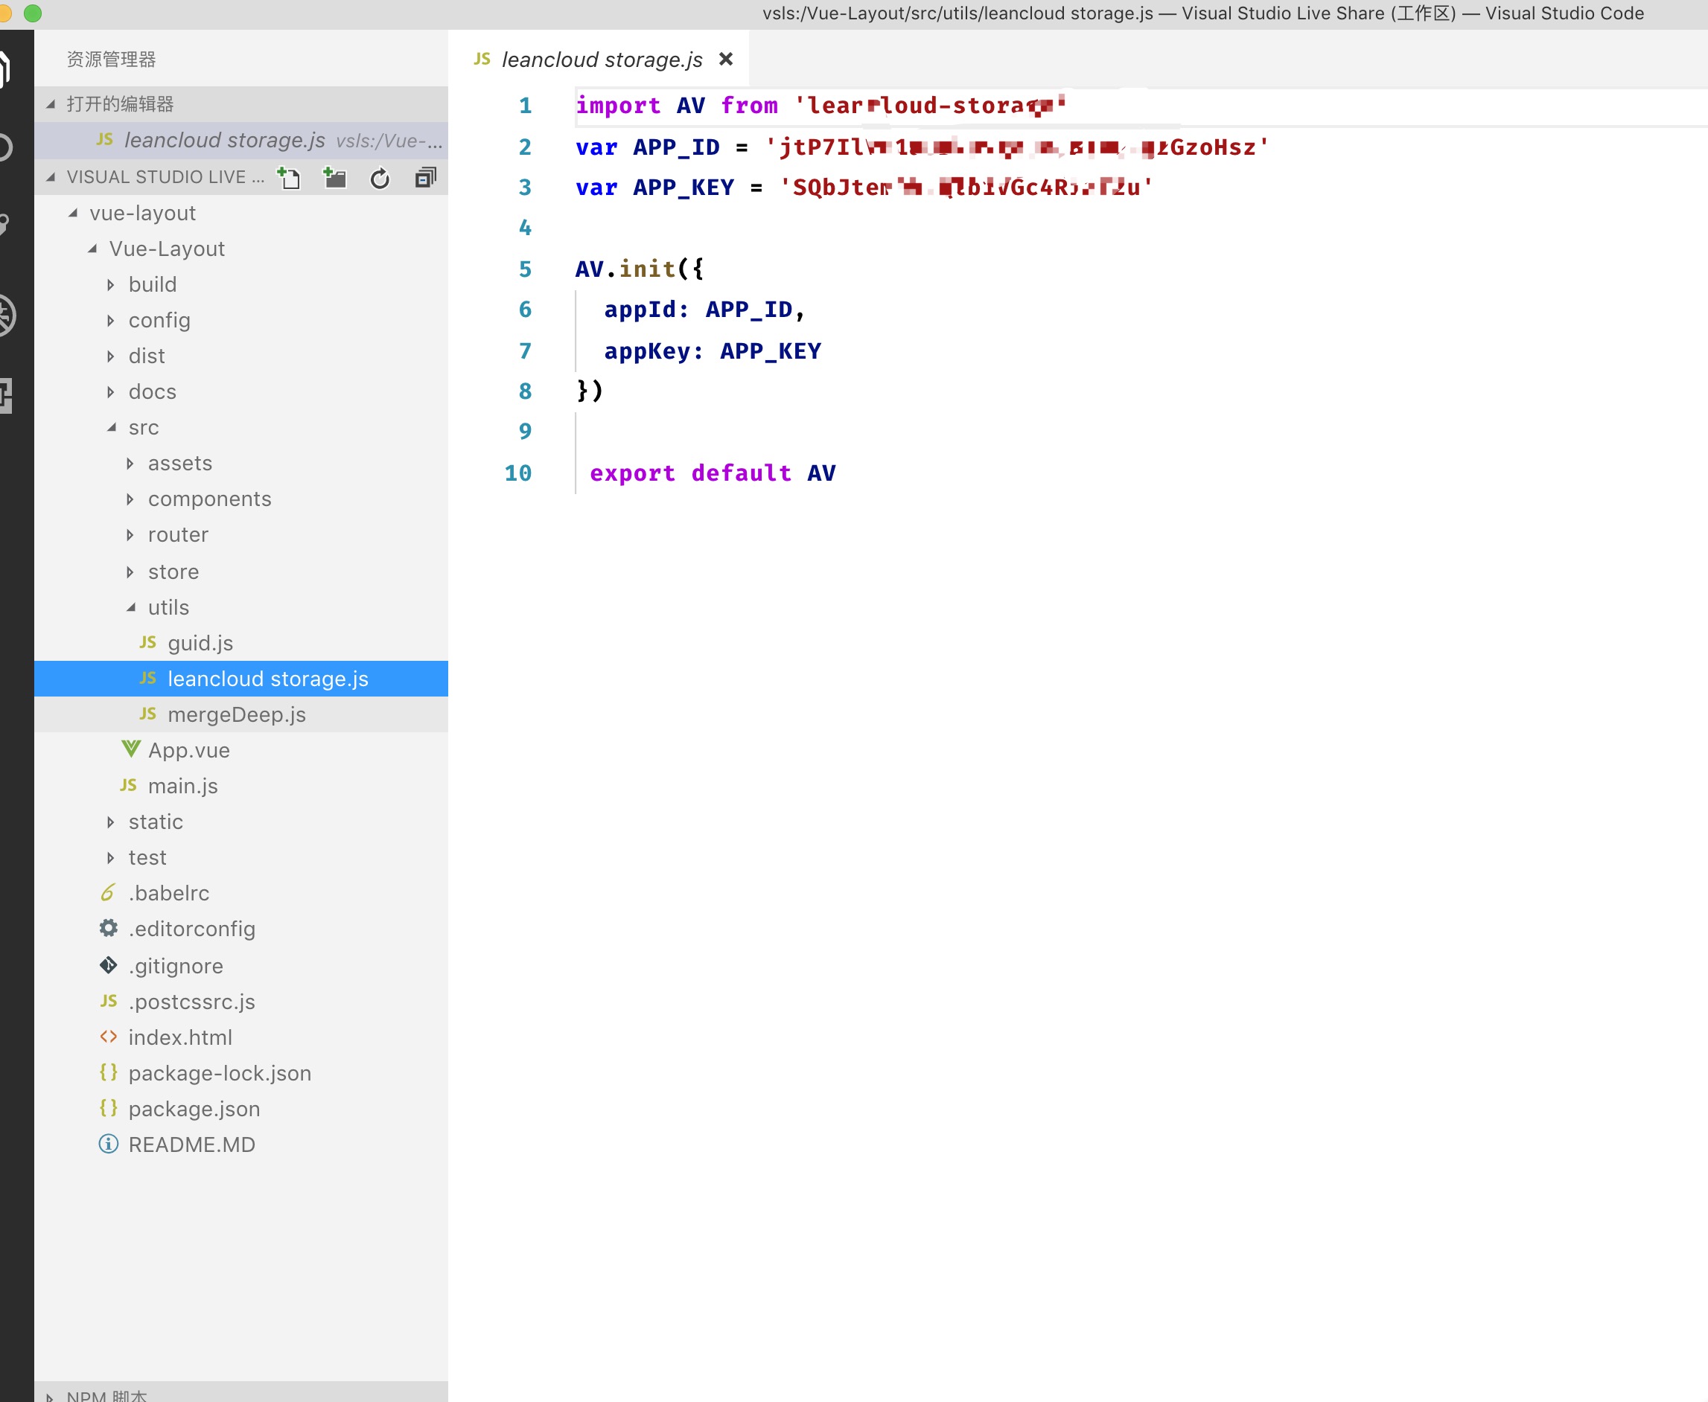This screenshot has width=1708, height=1402.
Task: Collapse the utils folder
Action: tap(168, 607)
